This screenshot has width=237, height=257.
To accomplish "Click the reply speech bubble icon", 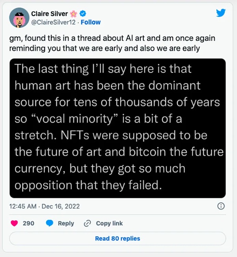I will pyautogui.click(x=50, y=223).
